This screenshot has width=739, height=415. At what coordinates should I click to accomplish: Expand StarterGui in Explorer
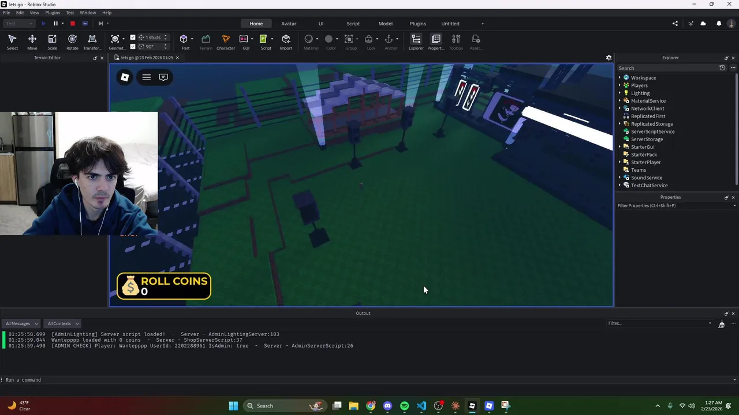(x=620, y=147)
